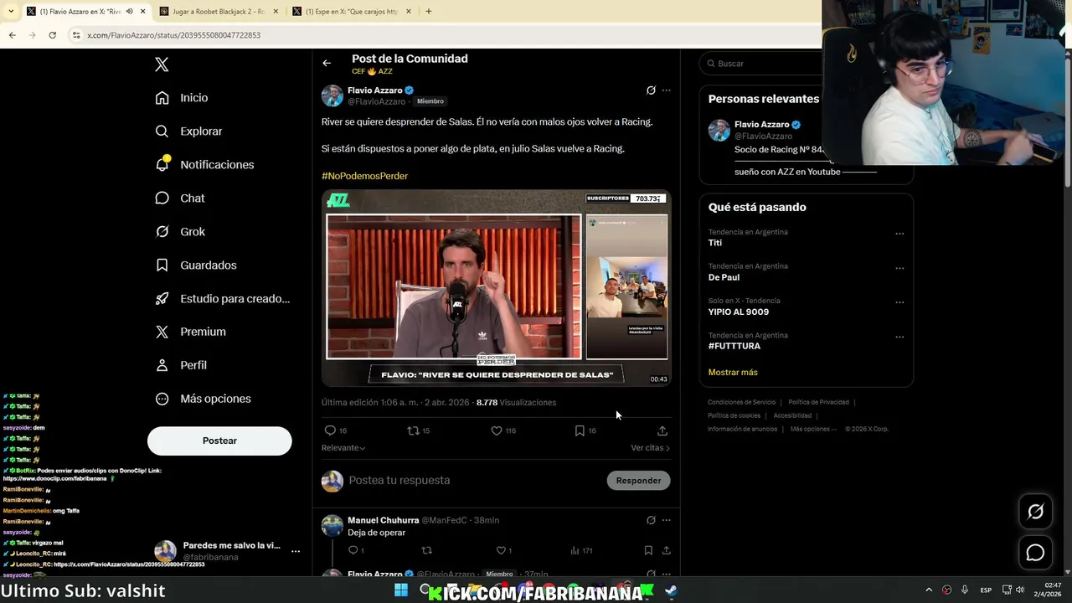Image resolution: width=1072 pixels, height=603 pixels.
Task: Open three-dot menu on Manuel Chuhurra reply
Action: click(x=667, y=520)
